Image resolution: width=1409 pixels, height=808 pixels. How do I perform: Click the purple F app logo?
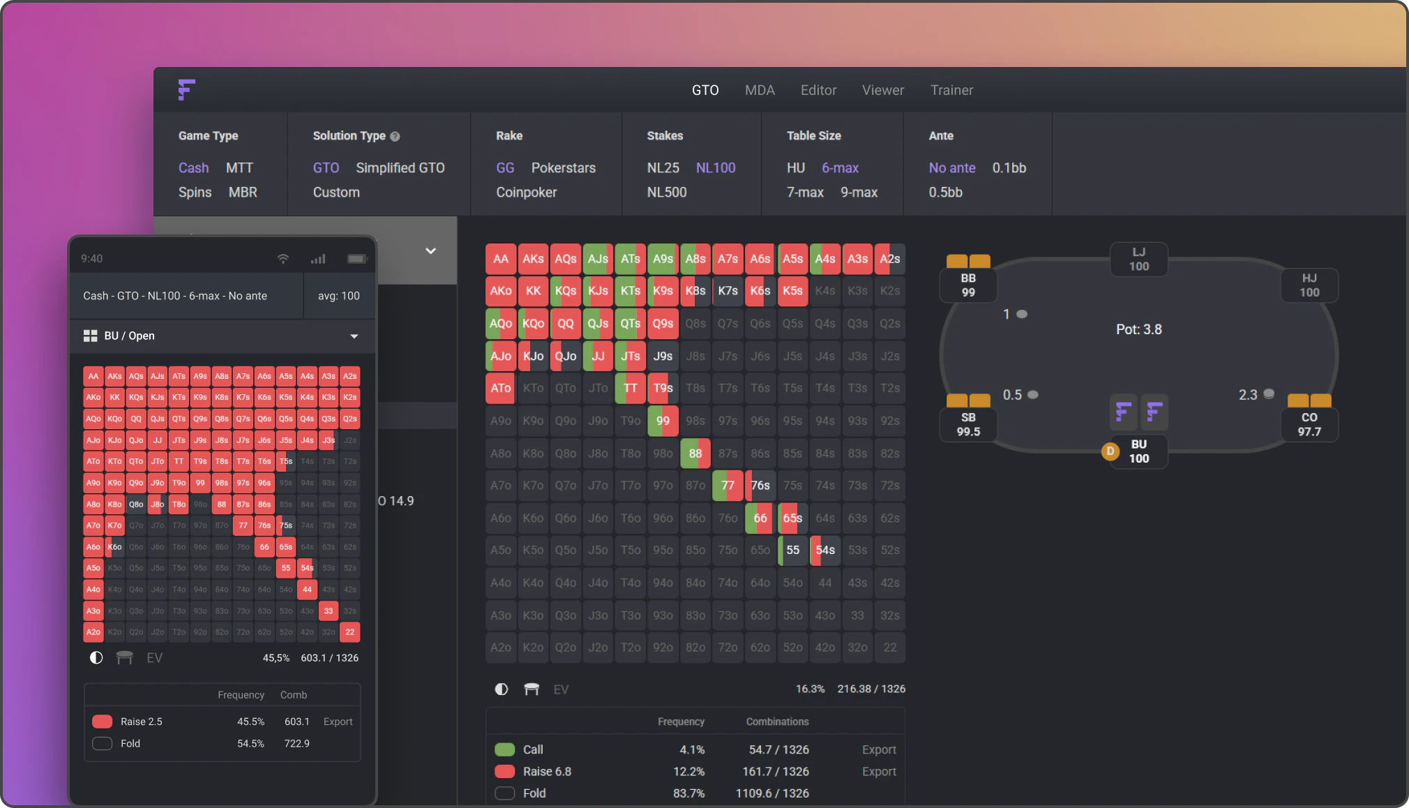tap(186, 89)
